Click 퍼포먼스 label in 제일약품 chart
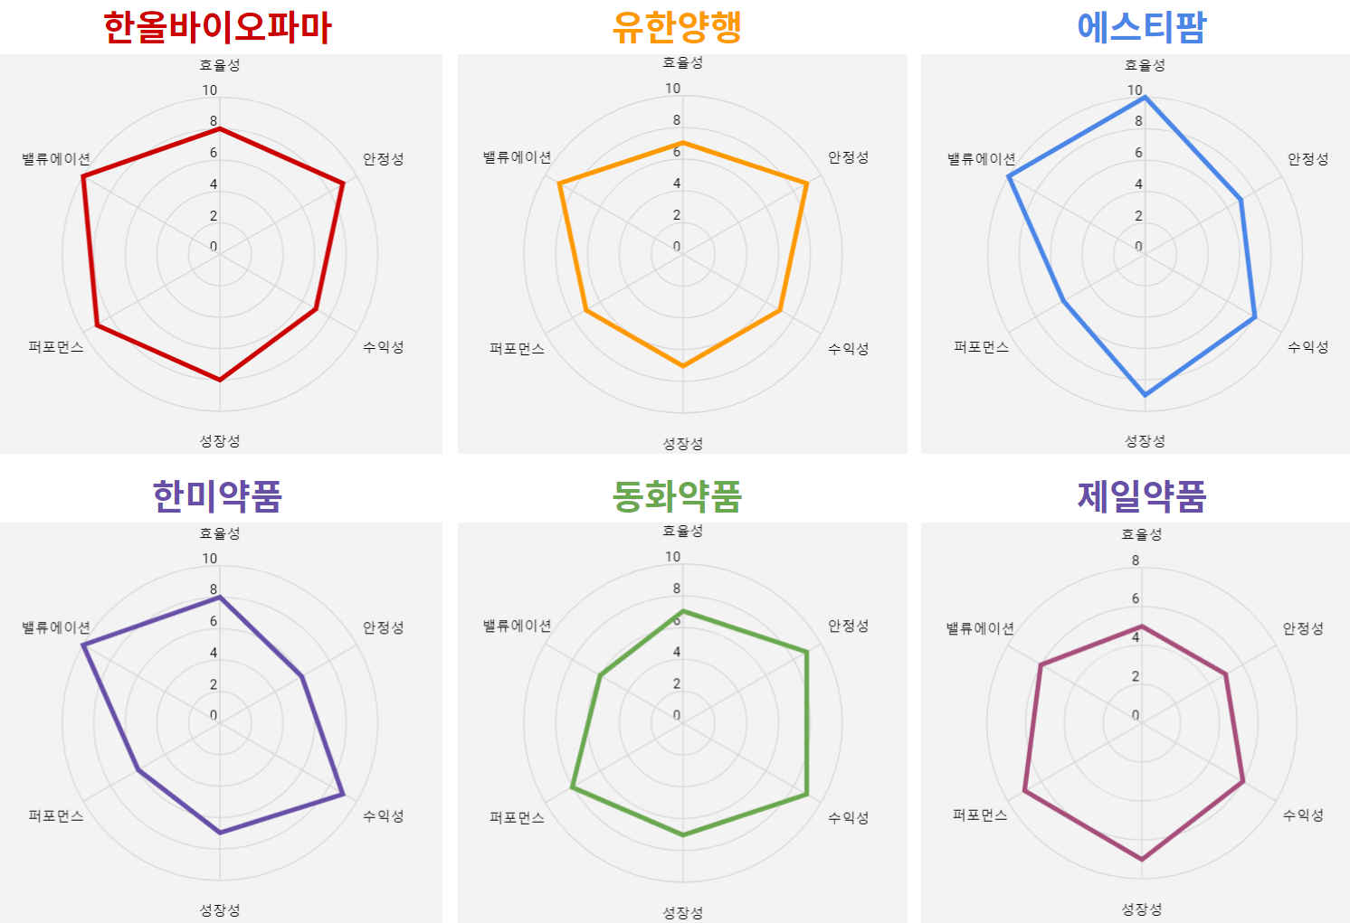The width and height of the screenshot is (1350, 923). coord(980,815)
